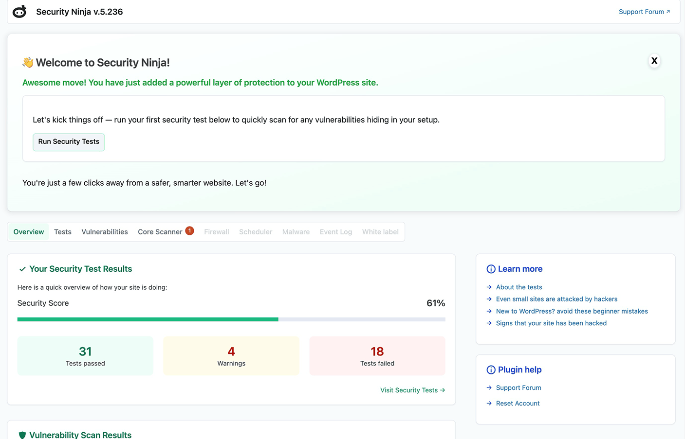Select the Tests tab

coord(62,231)
